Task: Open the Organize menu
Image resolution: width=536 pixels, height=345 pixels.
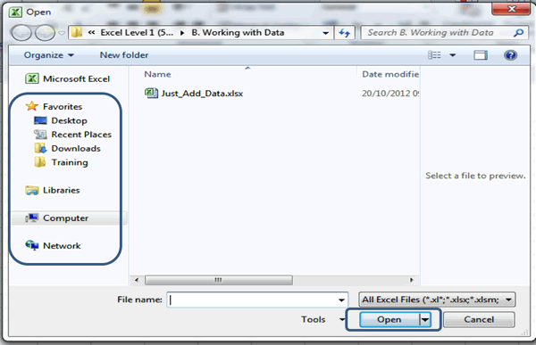Action: 48,55
